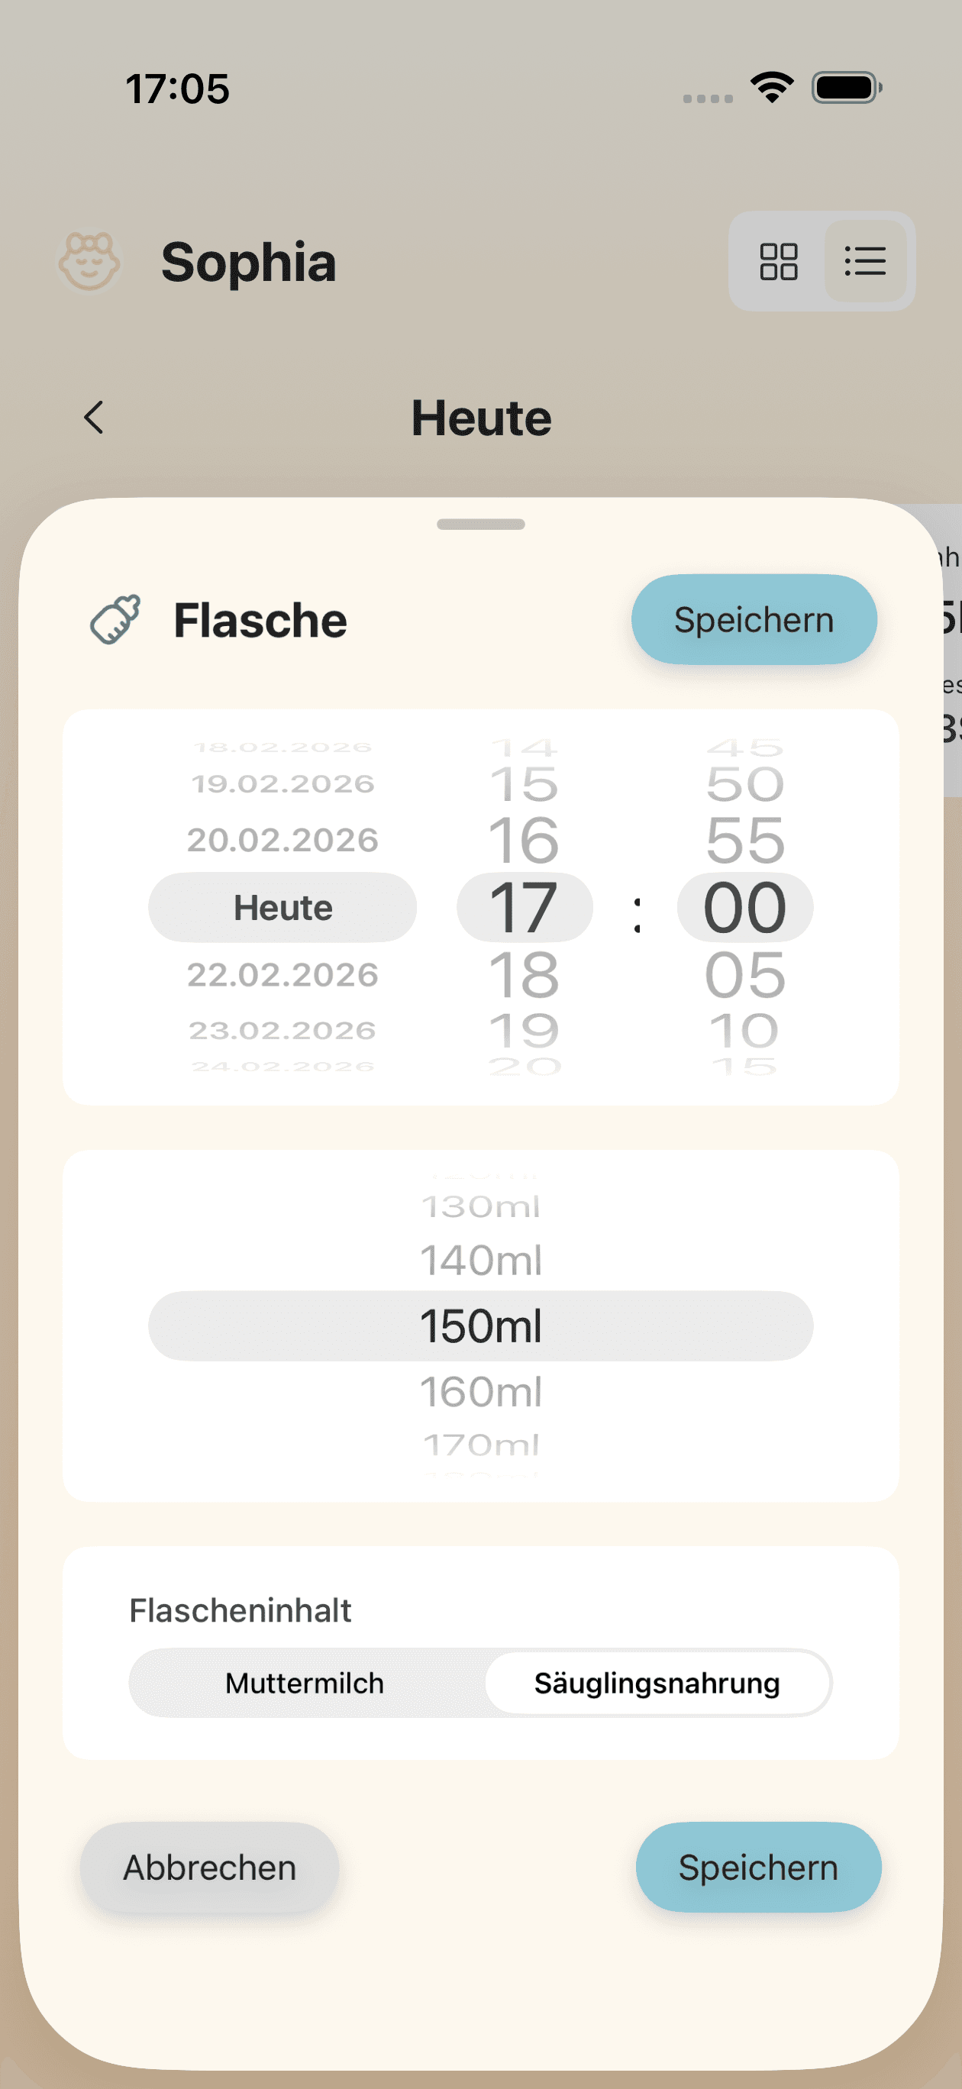962x2089 pixels.
Task: Tap the sheet drag handle at the top
Action: pyautogui.click(x=481, y=522)
